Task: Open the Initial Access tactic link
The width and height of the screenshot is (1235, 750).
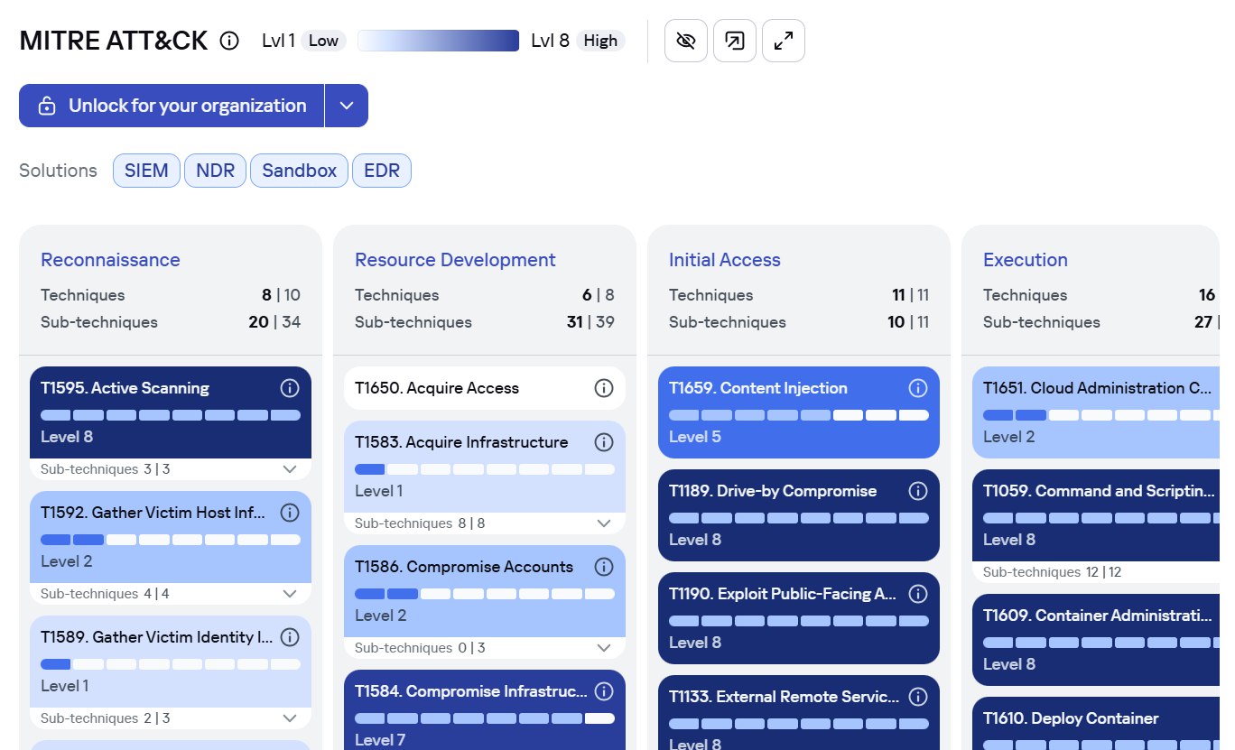Action: tap(725, 260)
